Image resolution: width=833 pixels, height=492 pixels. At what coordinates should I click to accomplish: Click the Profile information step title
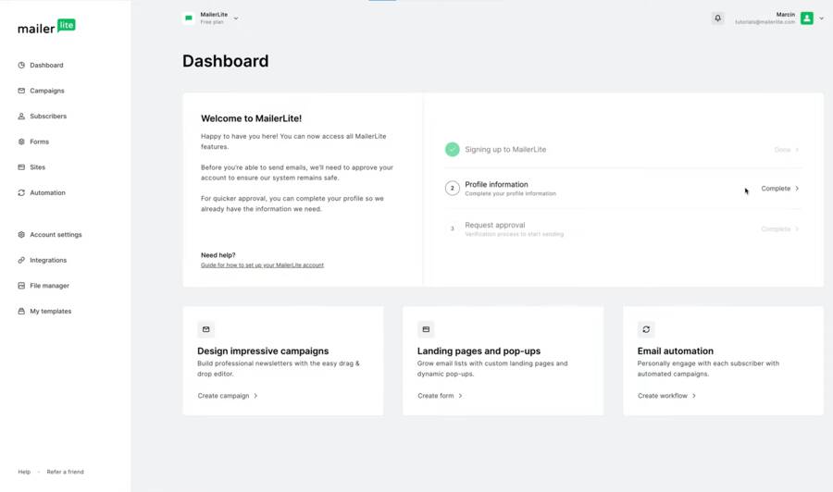tap(496, 185)
